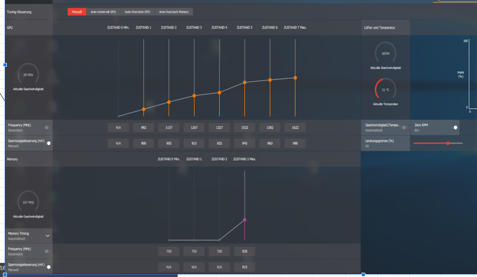Image resolution: width=477 pixels, height=277 pixels.
Task: Expand the Memory Timing dropdown
Action: click(x=48, y=235)
